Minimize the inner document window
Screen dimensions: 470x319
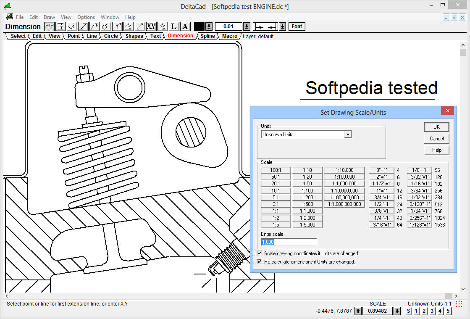point(446,17)
